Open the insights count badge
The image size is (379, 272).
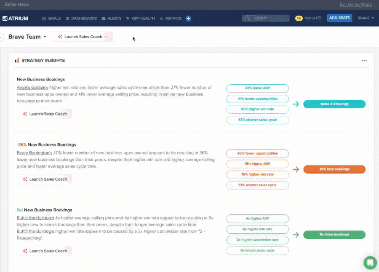(299, 18)
